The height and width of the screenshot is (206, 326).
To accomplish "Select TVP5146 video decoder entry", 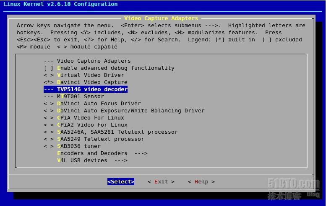I will click(86, 89).
